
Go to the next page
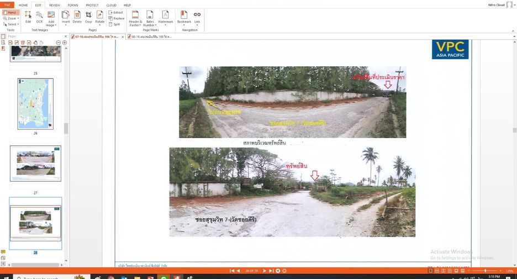(x=265, y=271)
